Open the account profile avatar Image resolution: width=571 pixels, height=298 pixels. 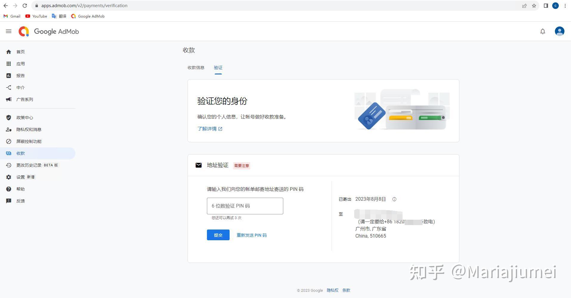559,31
